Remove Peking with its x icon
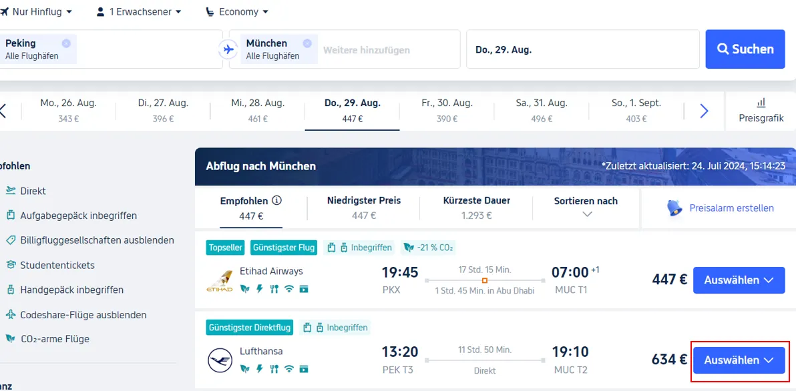The image size is (796, 391). pyautogui.click(x=66, y=43)
